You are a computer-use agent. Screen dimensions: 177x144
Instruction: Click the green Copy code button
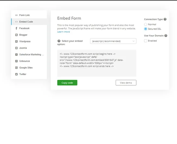67,83
